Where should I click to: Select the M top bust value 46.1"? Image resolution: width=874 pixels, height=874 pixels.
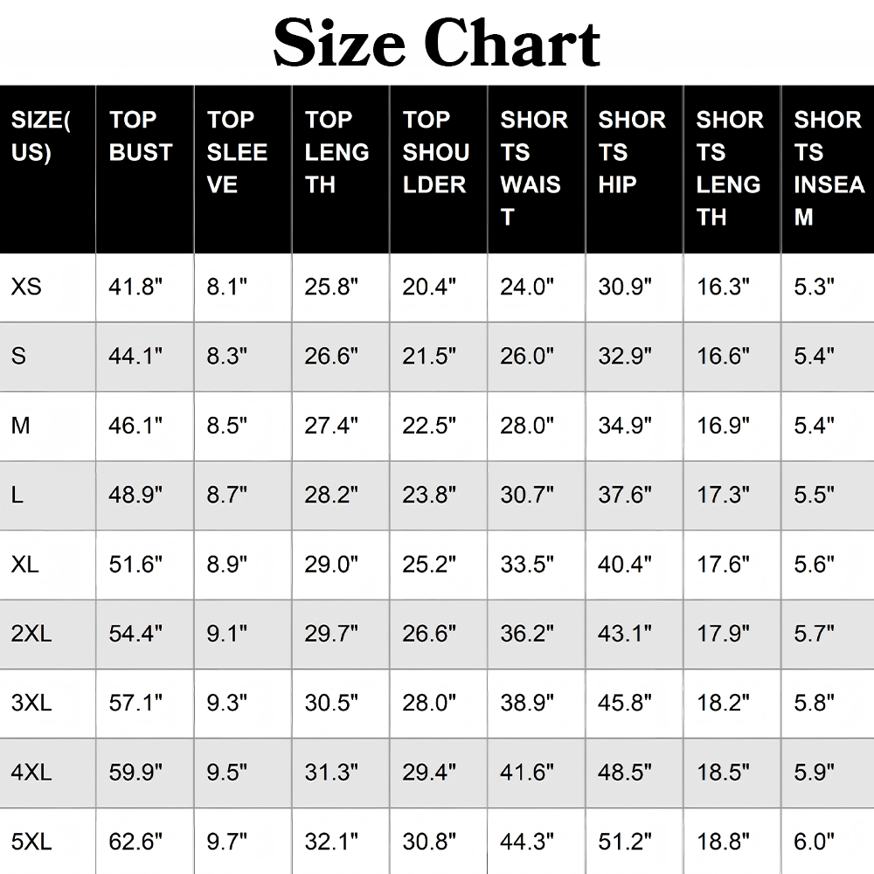[135, 426]
